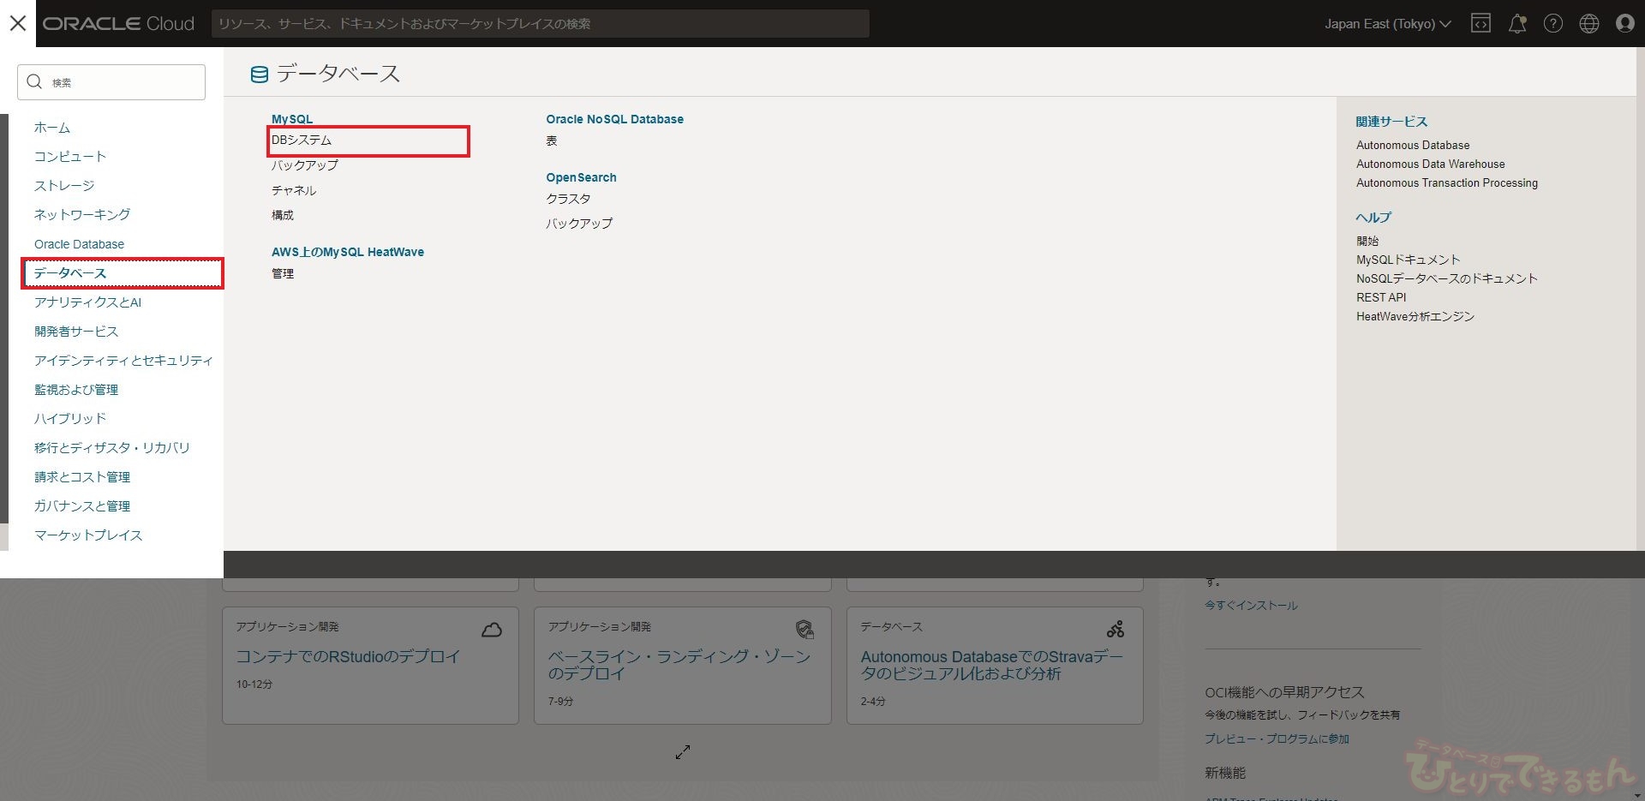The image size is (1645, 801).
Task: Close the navigation menu with X icon
Action: point(18,23)
